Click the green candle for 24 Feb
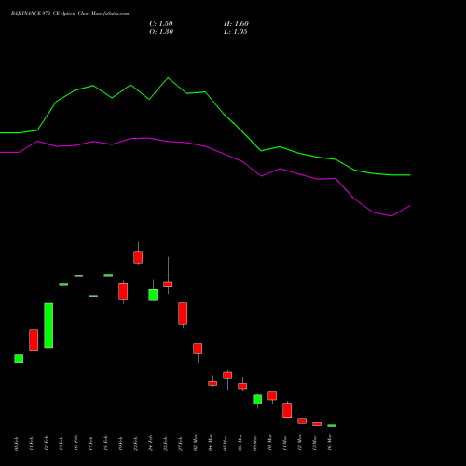 [153, 295]
